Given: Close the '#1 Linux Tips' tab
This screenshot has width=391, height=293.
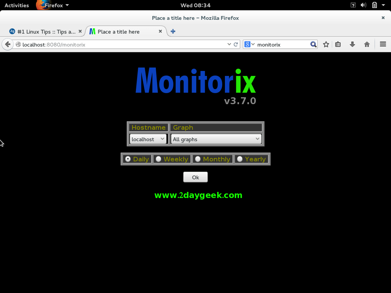Looking at the screenshot, I should [80, 31].
